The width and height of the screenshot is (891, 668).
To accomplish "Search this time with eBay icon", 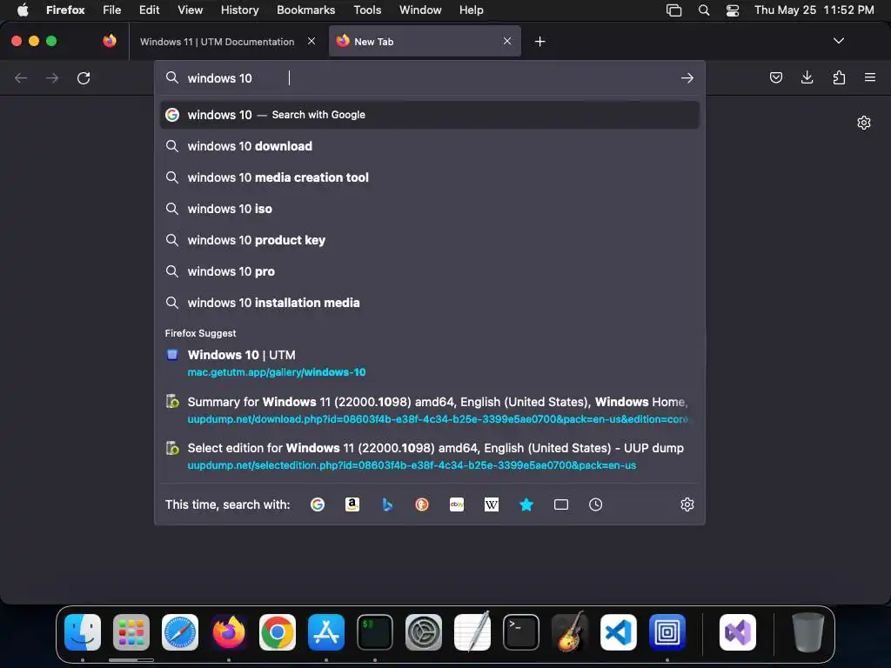I will click(457, 504).
